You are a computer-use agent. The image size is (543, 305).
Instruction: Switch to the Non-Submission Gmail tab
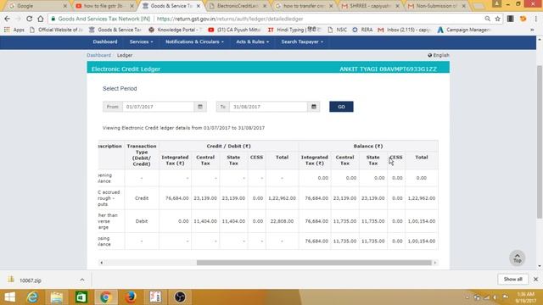(435, 6)
